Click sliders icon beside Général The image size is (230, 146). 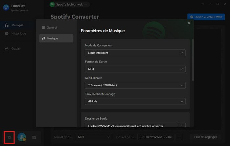pos(43,27)
